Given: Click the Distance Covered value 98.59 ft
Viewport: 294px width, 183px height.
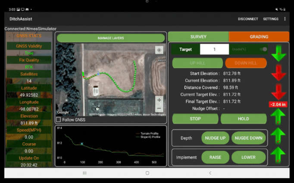Looking at the screenshot, I should click(x=231, y=88).
